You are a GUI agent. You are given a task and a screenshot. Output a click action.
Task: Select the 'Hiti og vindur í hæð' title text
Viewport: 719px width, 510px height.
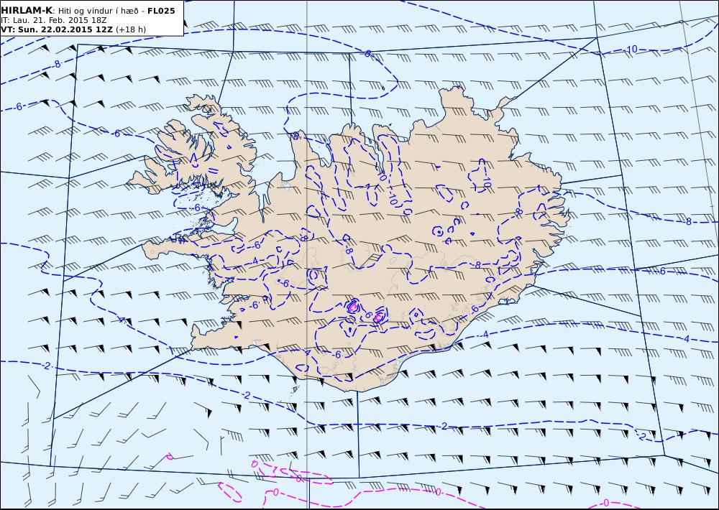101,11
